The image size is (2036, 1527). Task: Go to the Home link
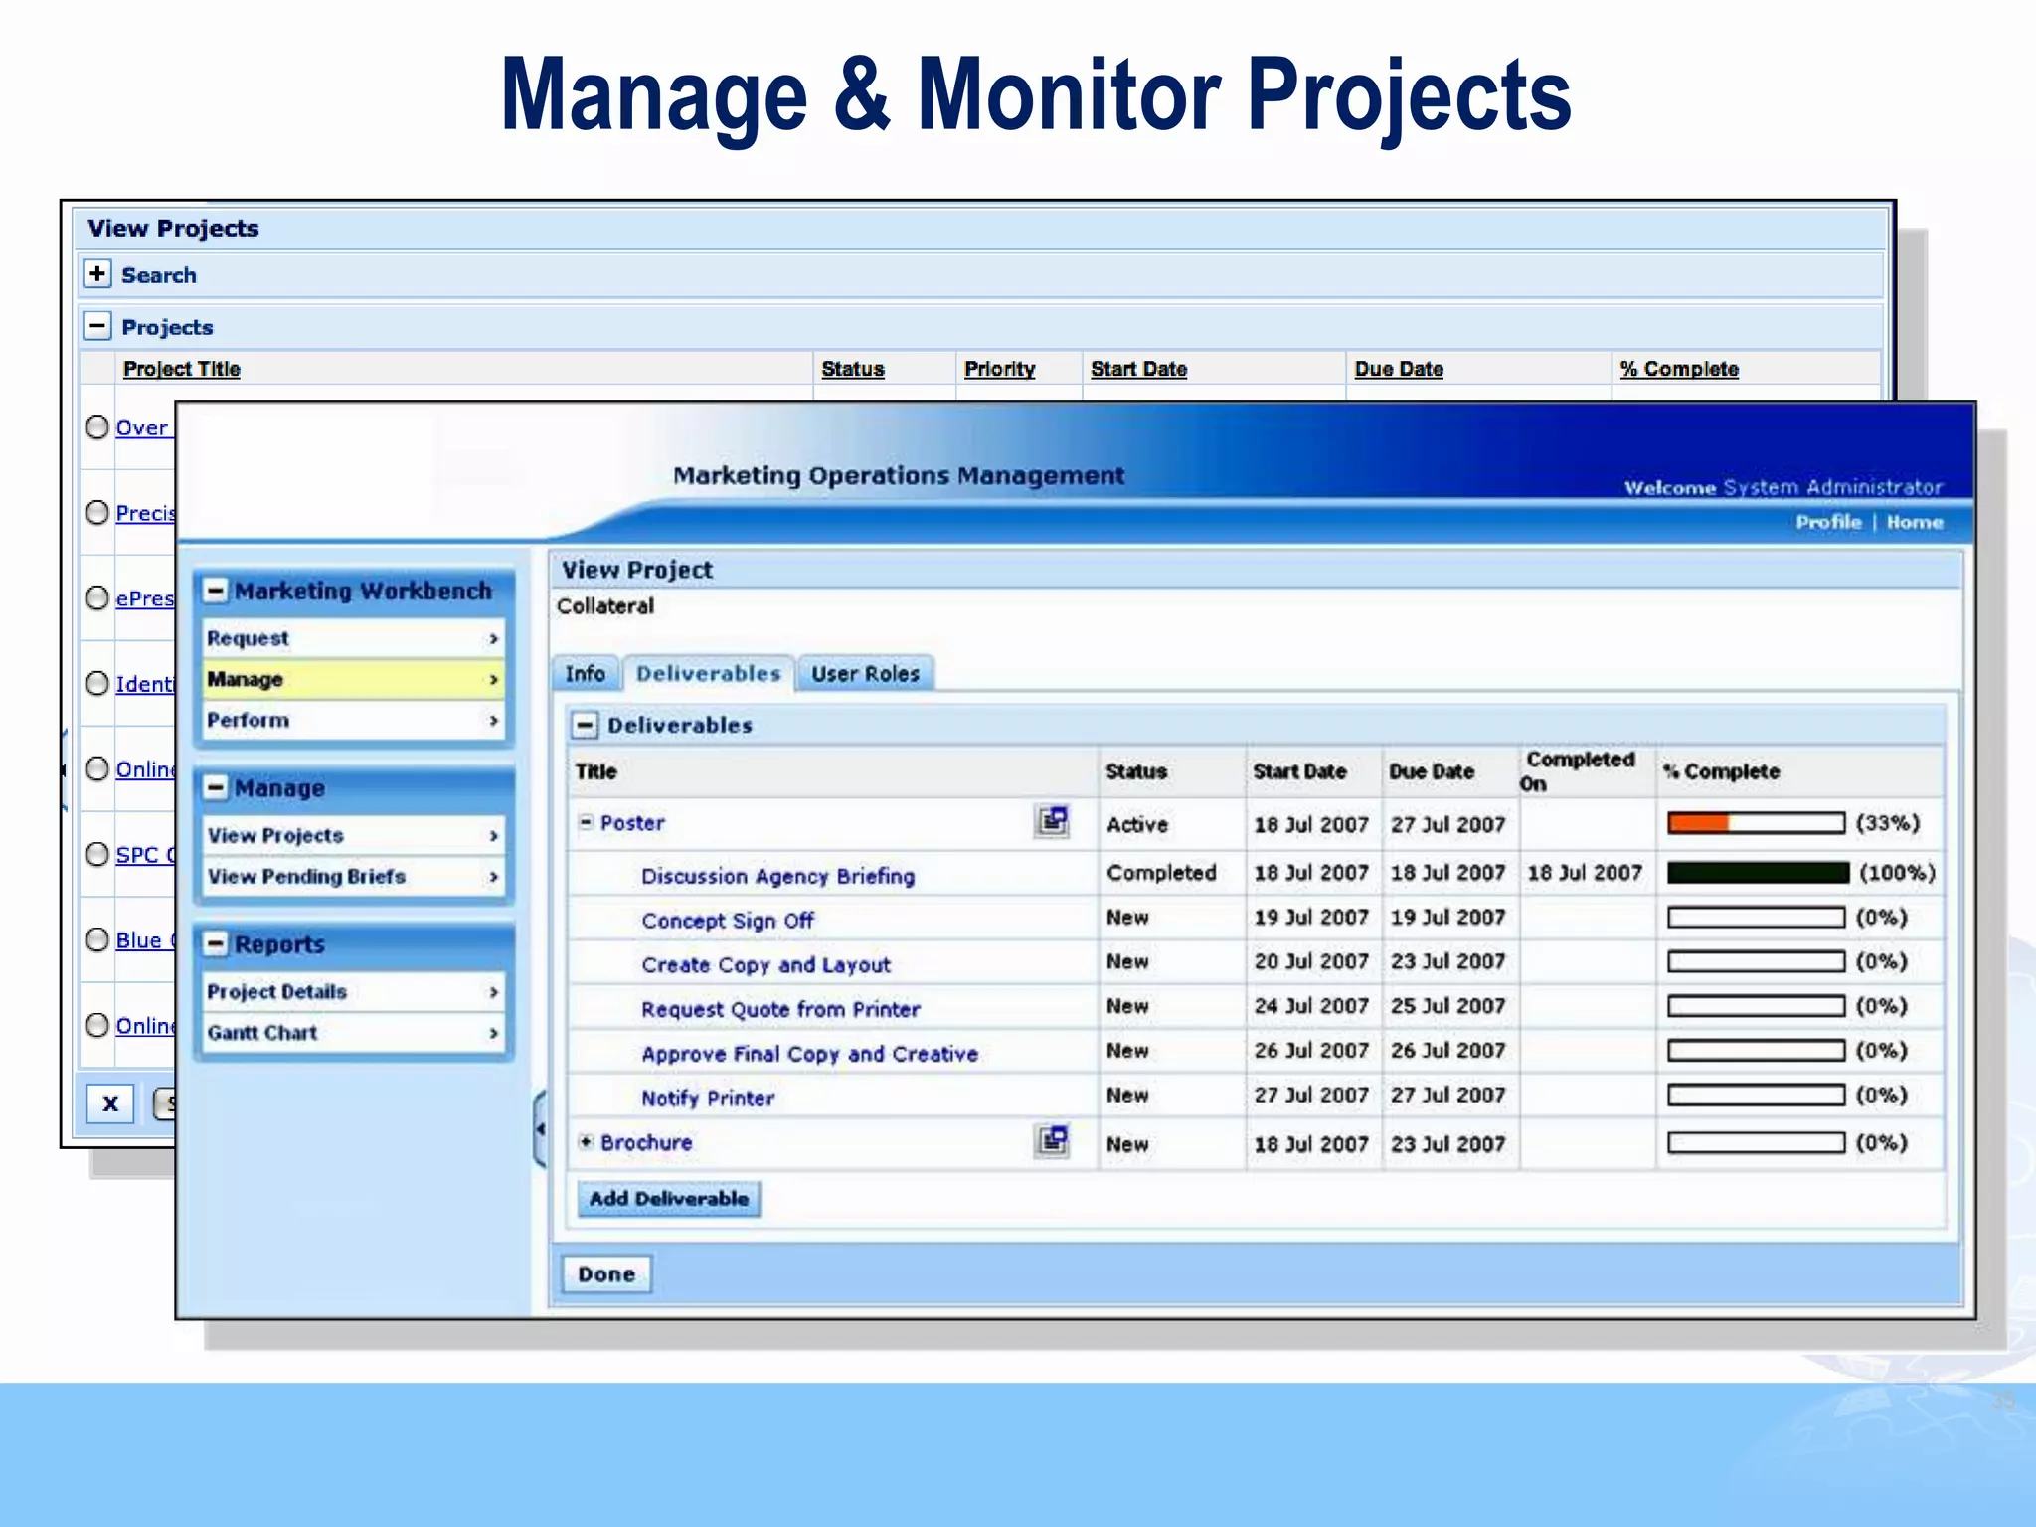1915,522
